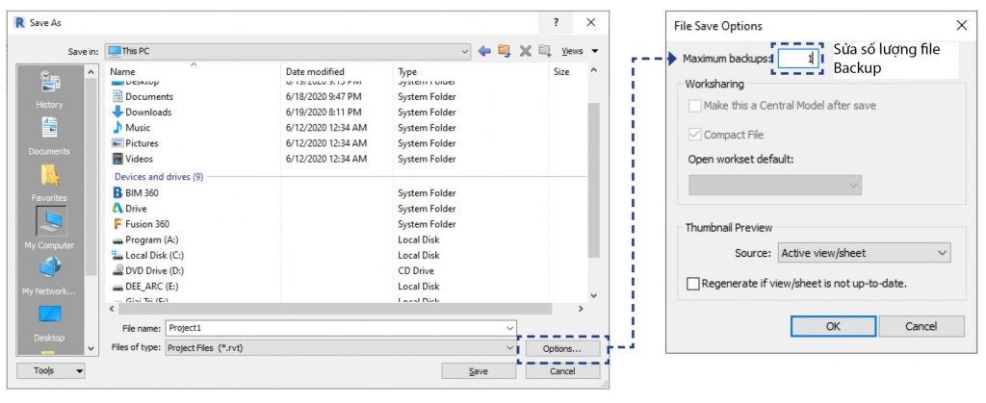Open the Fusion 360 location
The width and height of the screenshot is (986, 403).
tap(146, 224)
